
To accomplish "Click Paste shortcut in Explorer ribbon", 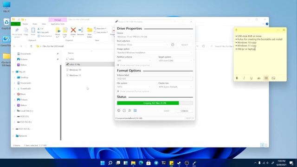I will click(x=45, y=36).
